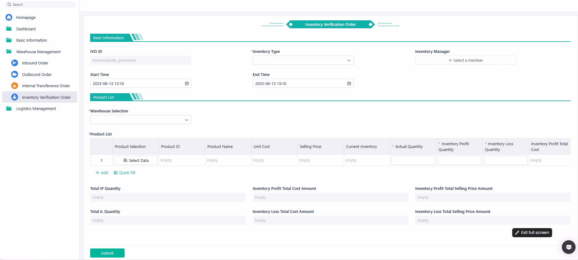The height and width of the screenshot is (260, 578).
Task: Click the Outbound Order truck icon
Action: coord(15,74)
